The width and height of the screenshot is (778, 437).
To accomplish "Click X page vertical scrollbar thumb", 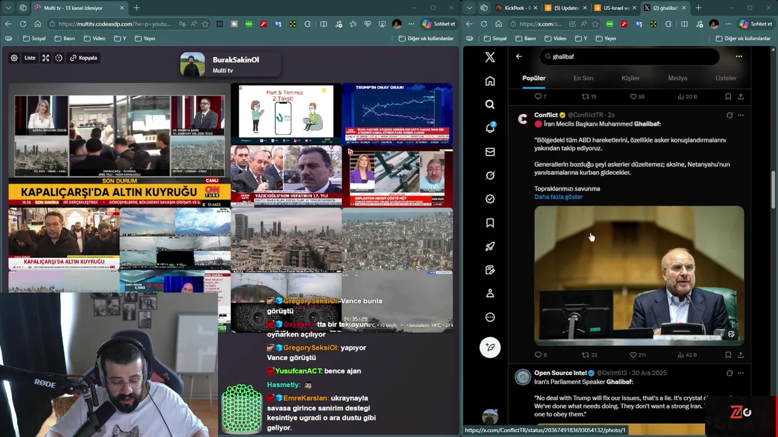I will tap(774, 189).
